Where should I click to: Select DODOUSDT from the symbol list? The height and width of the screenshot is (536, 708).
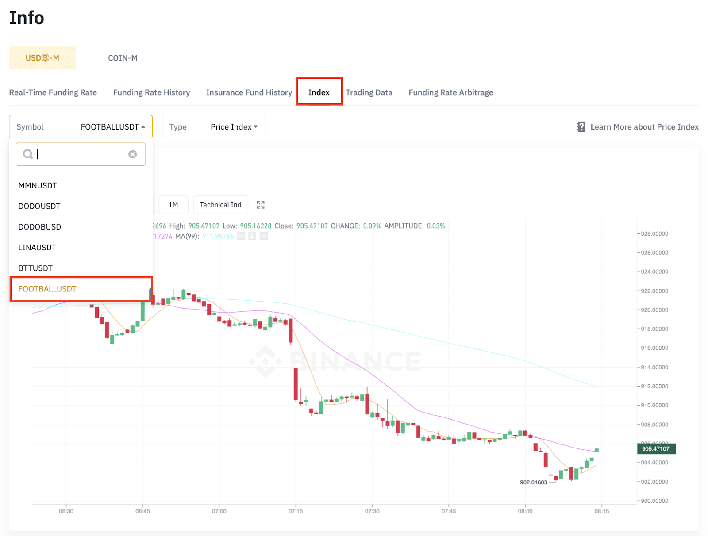click(x=39, y=206)
